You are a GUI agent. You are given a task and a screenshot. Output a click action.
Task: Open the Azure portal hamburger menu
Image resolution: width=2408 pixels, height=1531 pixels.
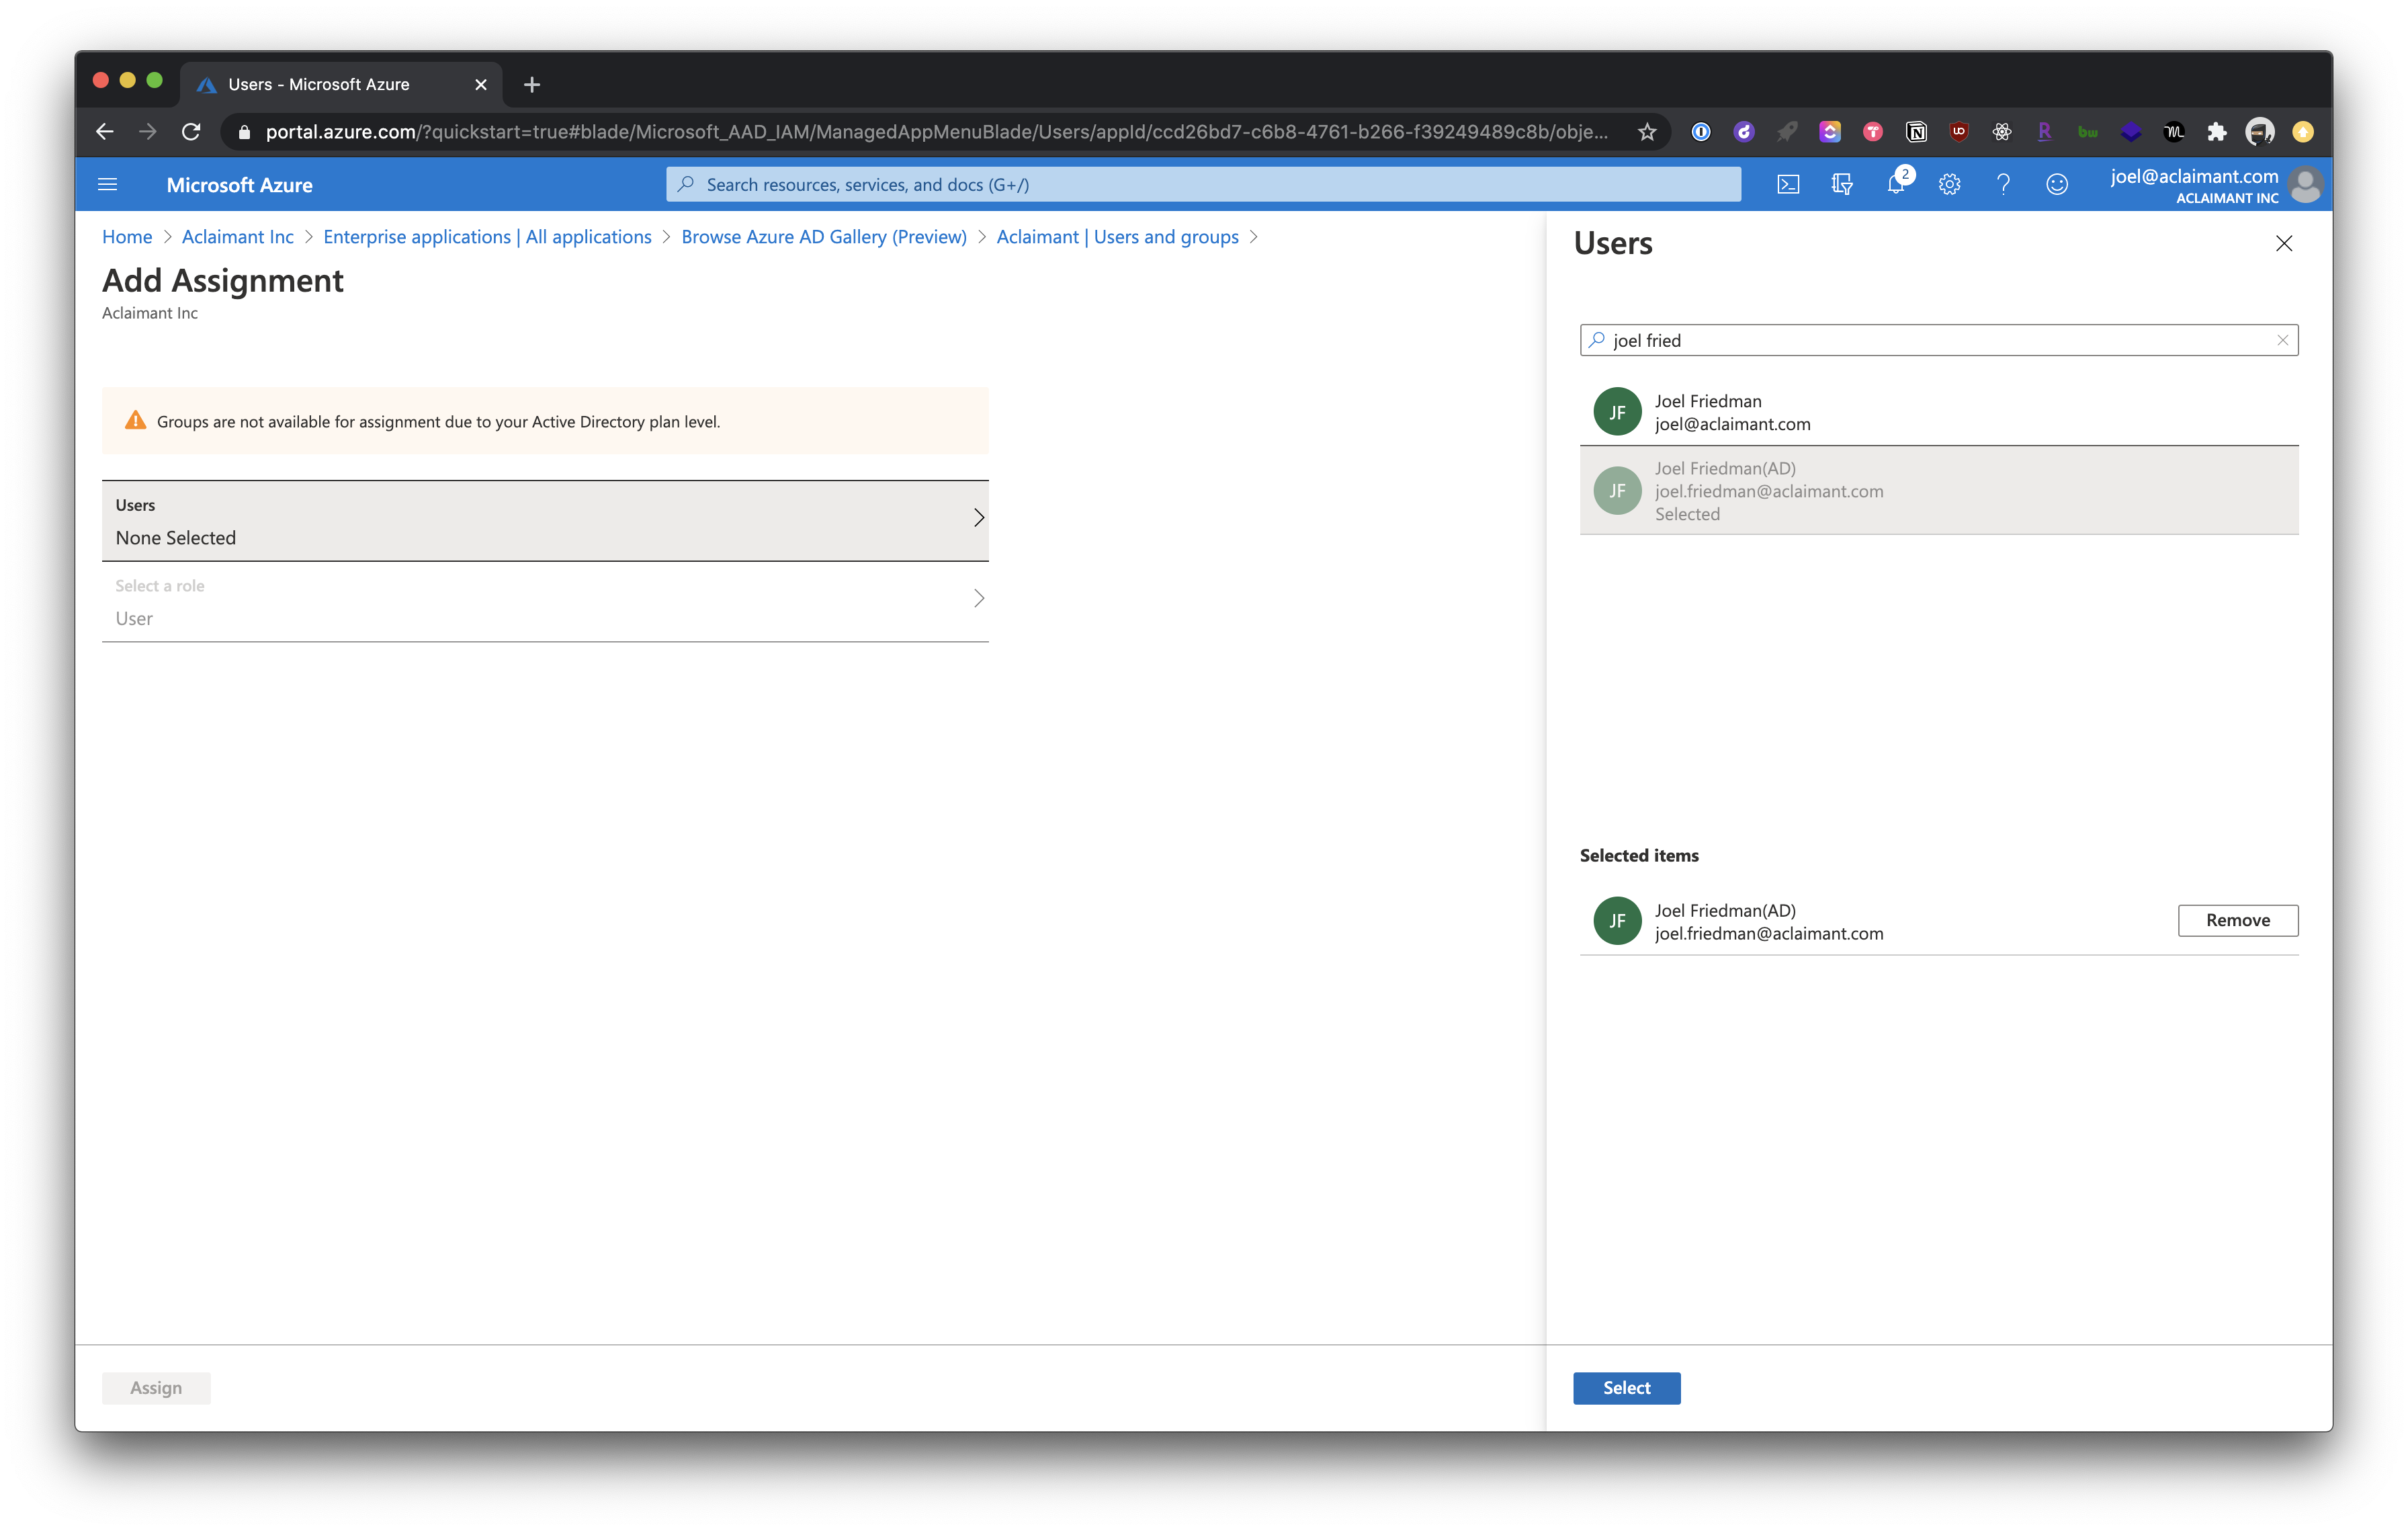coord(107,184)
